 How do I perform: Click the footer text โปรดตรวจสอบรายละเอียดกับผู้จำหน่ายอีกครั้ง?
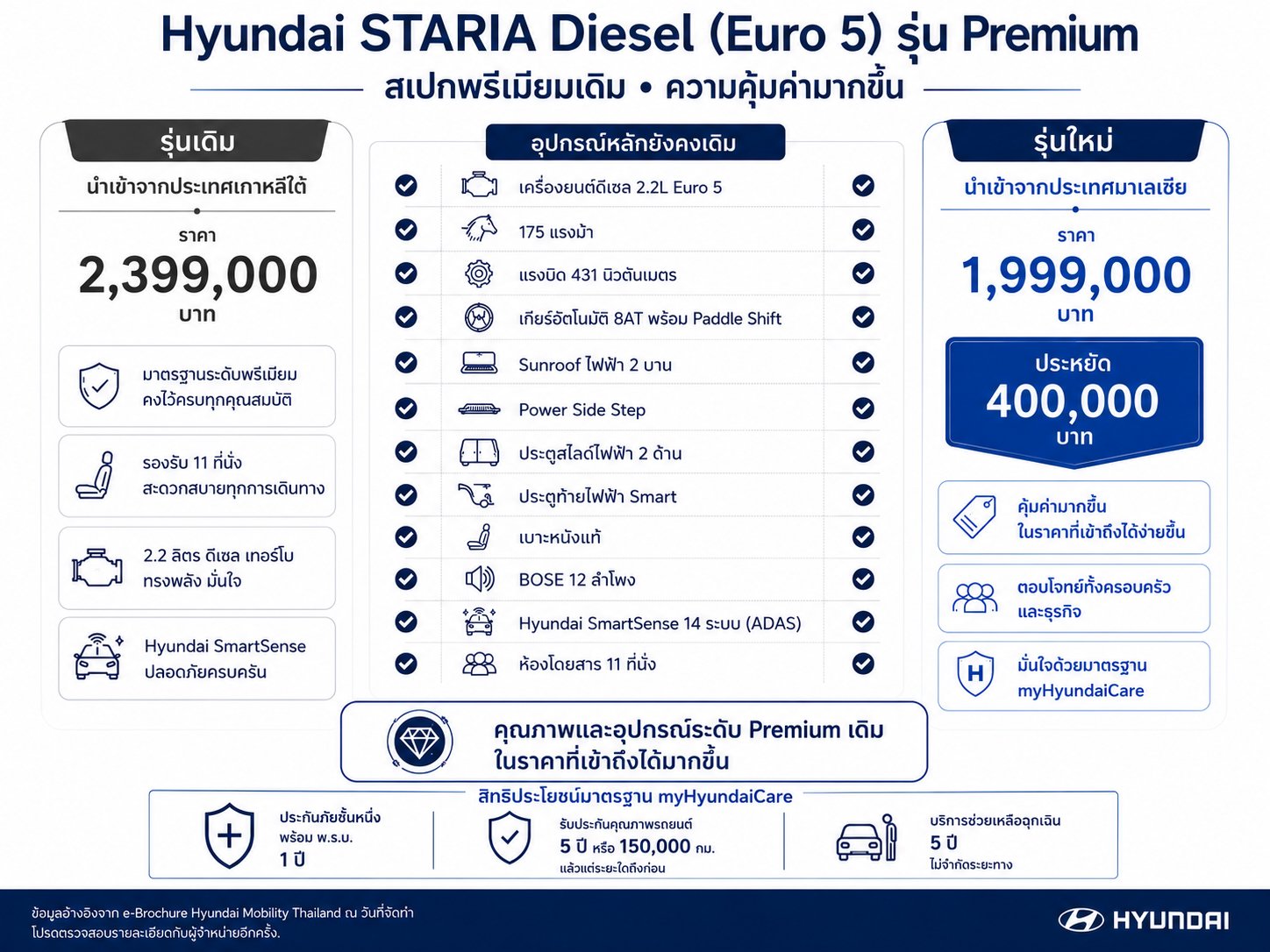[x=155, y=933]
